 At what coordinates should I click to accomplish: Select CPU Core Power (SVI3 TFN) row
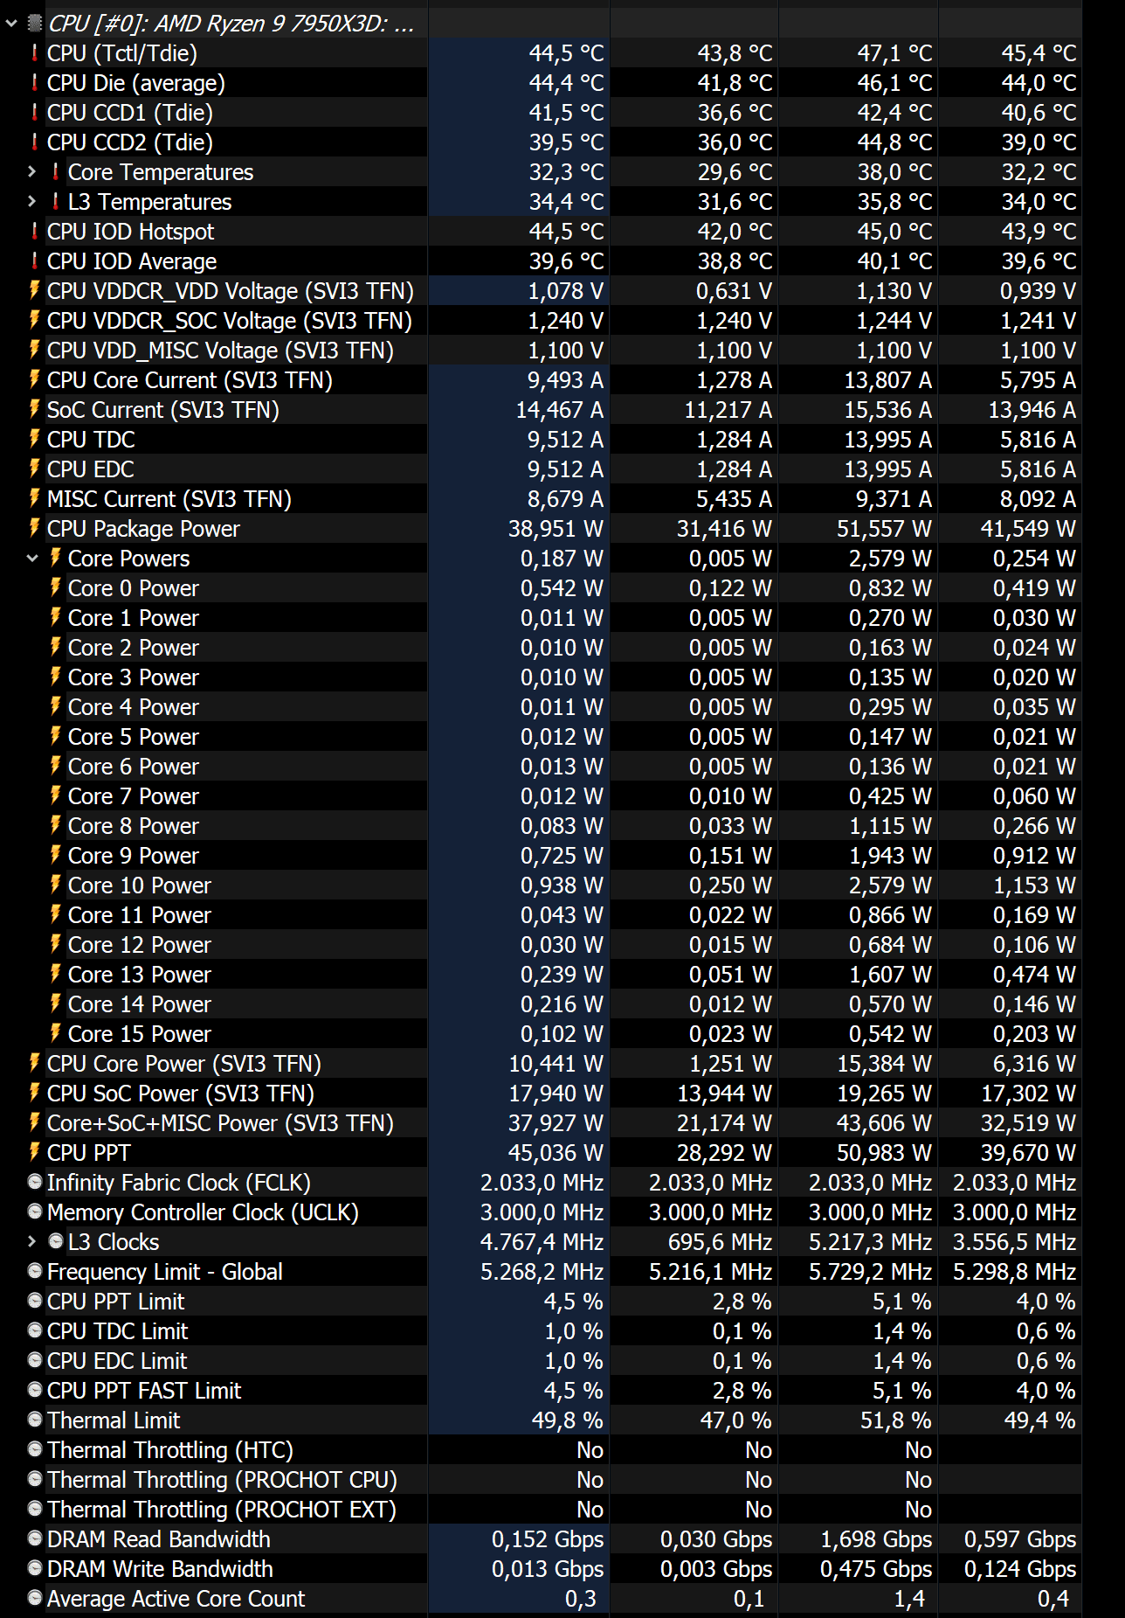(x=541, y=1064)
